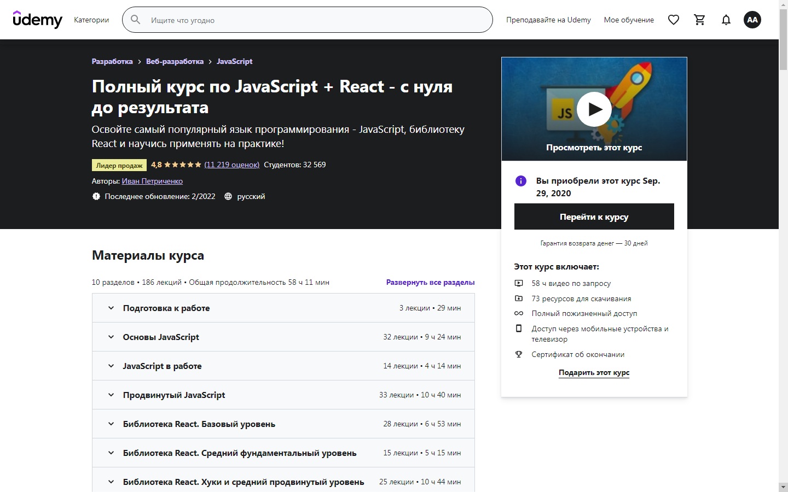Go to Разработка breadcrumb
This screenshot has width=788, height=492.
click(x=112, y=61)
